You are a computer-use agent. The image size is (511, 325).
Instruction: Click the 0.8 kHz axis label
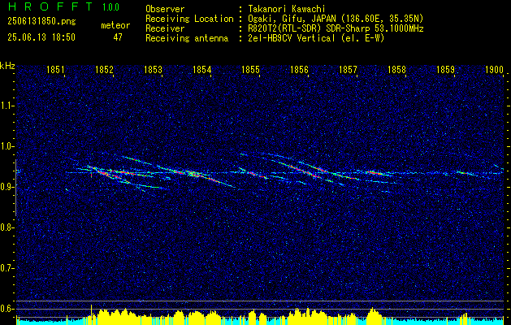pyautogui.click(x=7, y=227)
